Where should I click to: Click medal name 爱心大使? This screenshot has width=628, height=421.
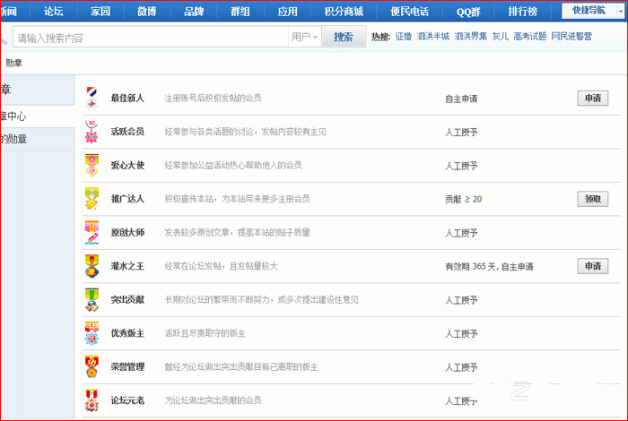(x=127, y=166)
